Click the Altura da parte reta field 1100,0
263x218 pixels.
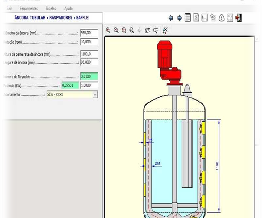(x=89, y=54)
